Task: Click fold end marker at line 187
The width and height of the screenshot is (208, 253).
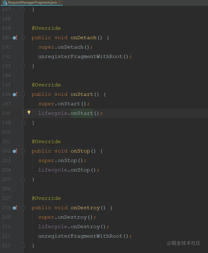Action: click(23, 9)
